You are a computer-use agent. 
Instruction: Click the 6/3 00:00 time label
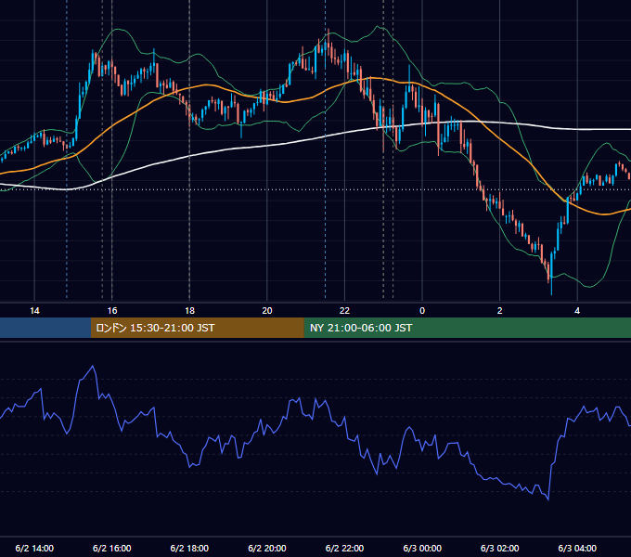pyautogui.click(x=422, y=548)
